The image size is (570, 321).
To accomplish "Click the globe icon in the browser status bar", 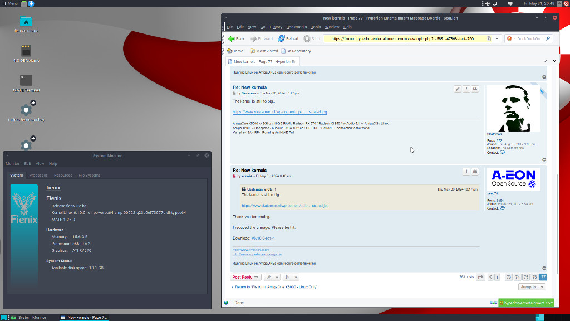I will (x=227, y=303).
